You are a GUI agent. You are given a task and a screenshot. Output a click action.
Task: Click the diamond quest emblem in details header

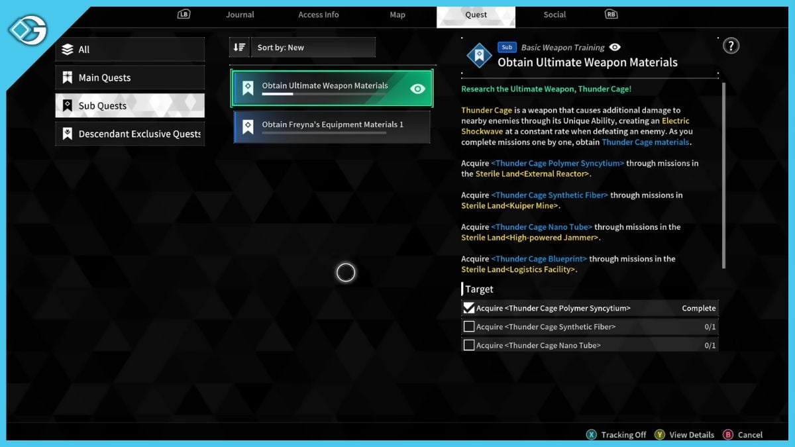(x=478, y=56)
